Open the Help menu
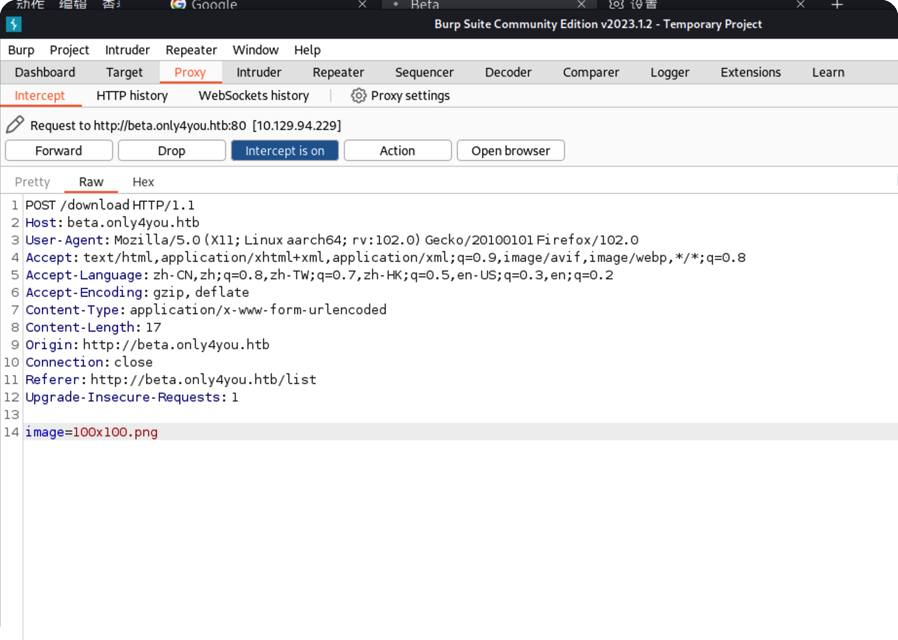This screenshot has width=898, height=640. (307, 50)
